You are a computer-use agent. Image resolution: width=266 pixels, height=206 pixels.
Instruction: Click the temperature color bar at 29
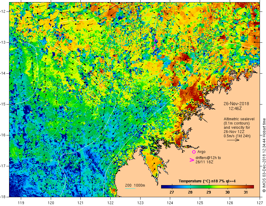click(209, 187)
